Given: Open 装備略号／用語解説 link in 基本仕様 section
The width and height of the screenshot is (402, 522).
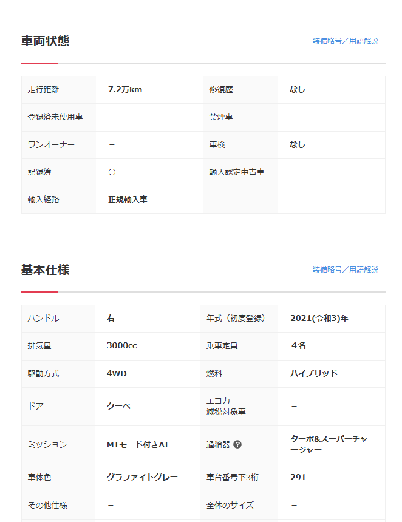Looking at the screenshot, I should pyautogui.click(x=345, y=270).
